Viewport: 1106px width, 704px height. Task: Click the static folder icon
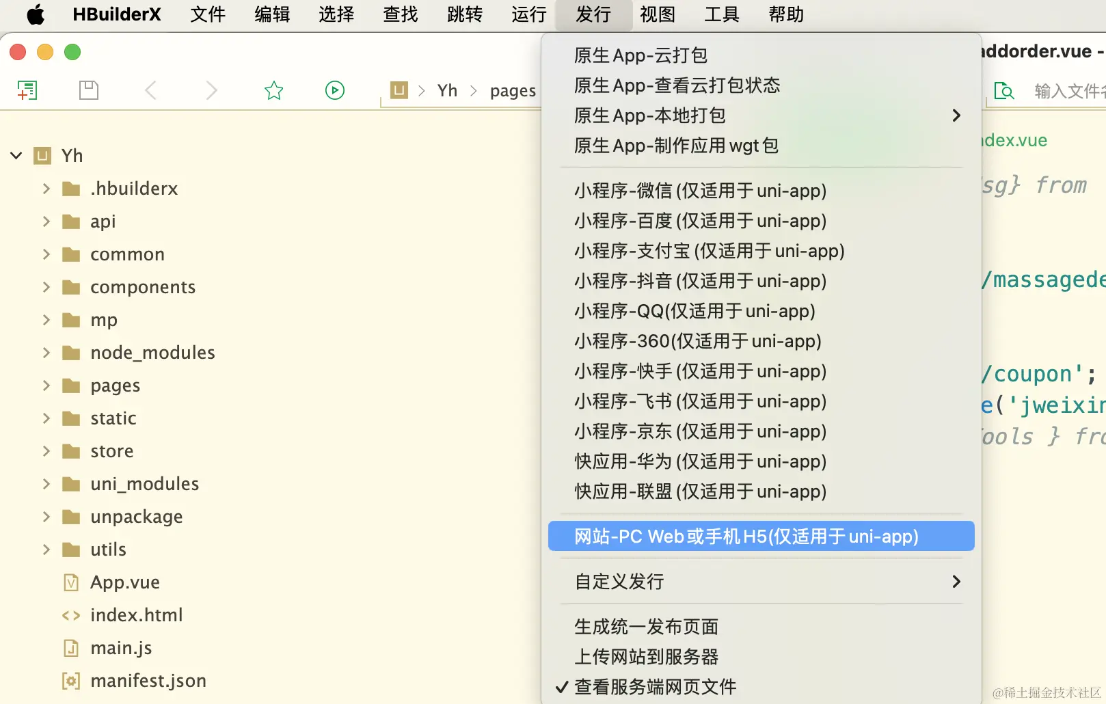pyautogui.click(x=71, y=418)
